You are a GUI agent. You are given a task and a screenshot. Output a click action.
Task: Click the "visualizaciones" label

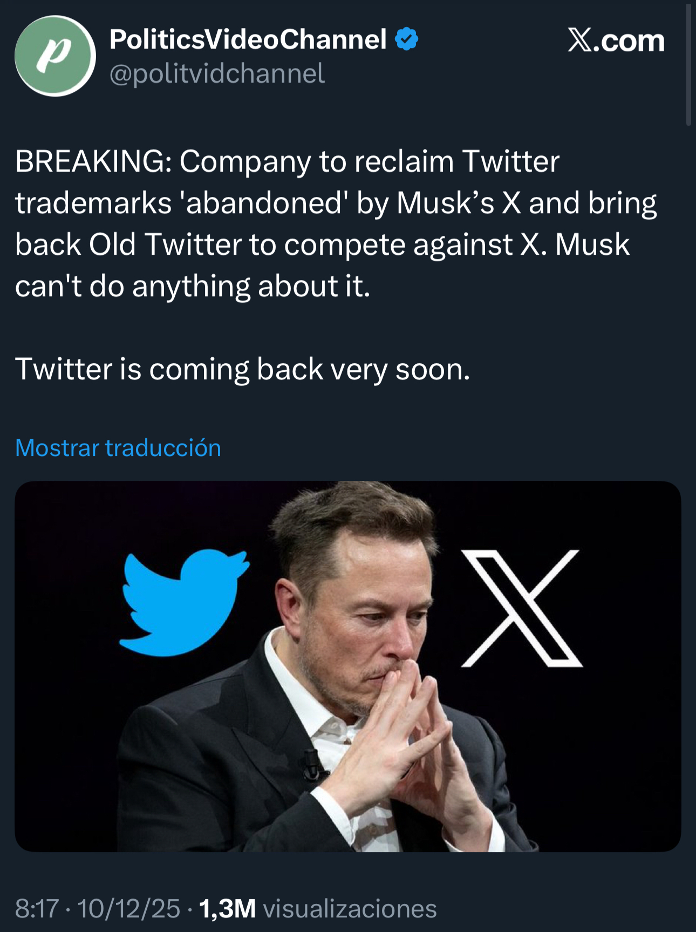tap(350, 908)
